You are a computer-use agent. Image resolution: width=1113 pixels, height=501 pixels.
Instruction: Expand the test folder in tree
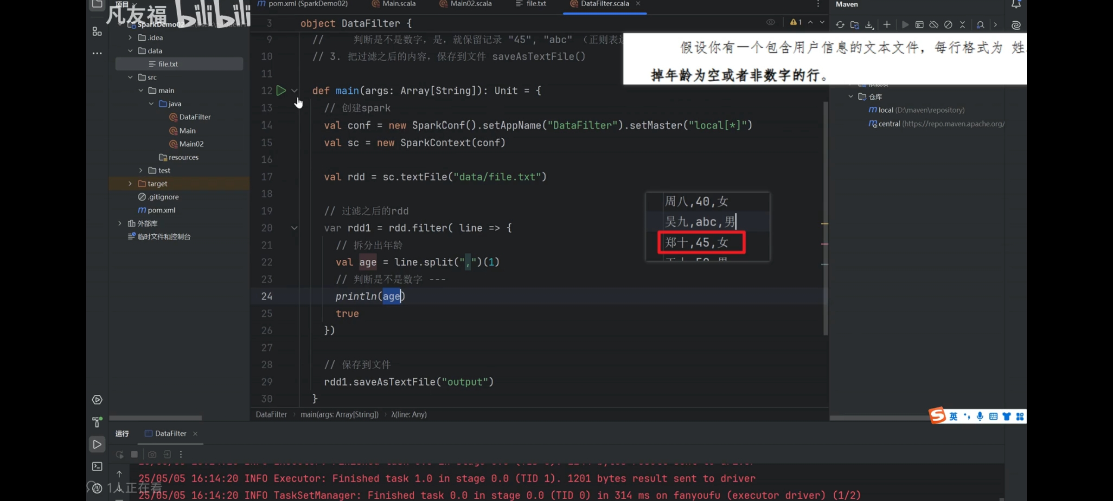[141, 171]
